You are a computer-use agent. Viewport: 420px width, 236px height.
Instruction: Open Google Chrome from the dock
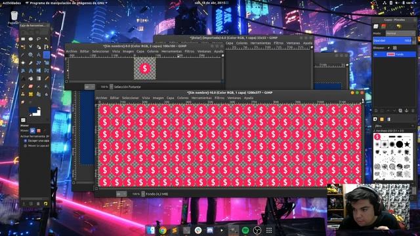click(x=163, y=230)
